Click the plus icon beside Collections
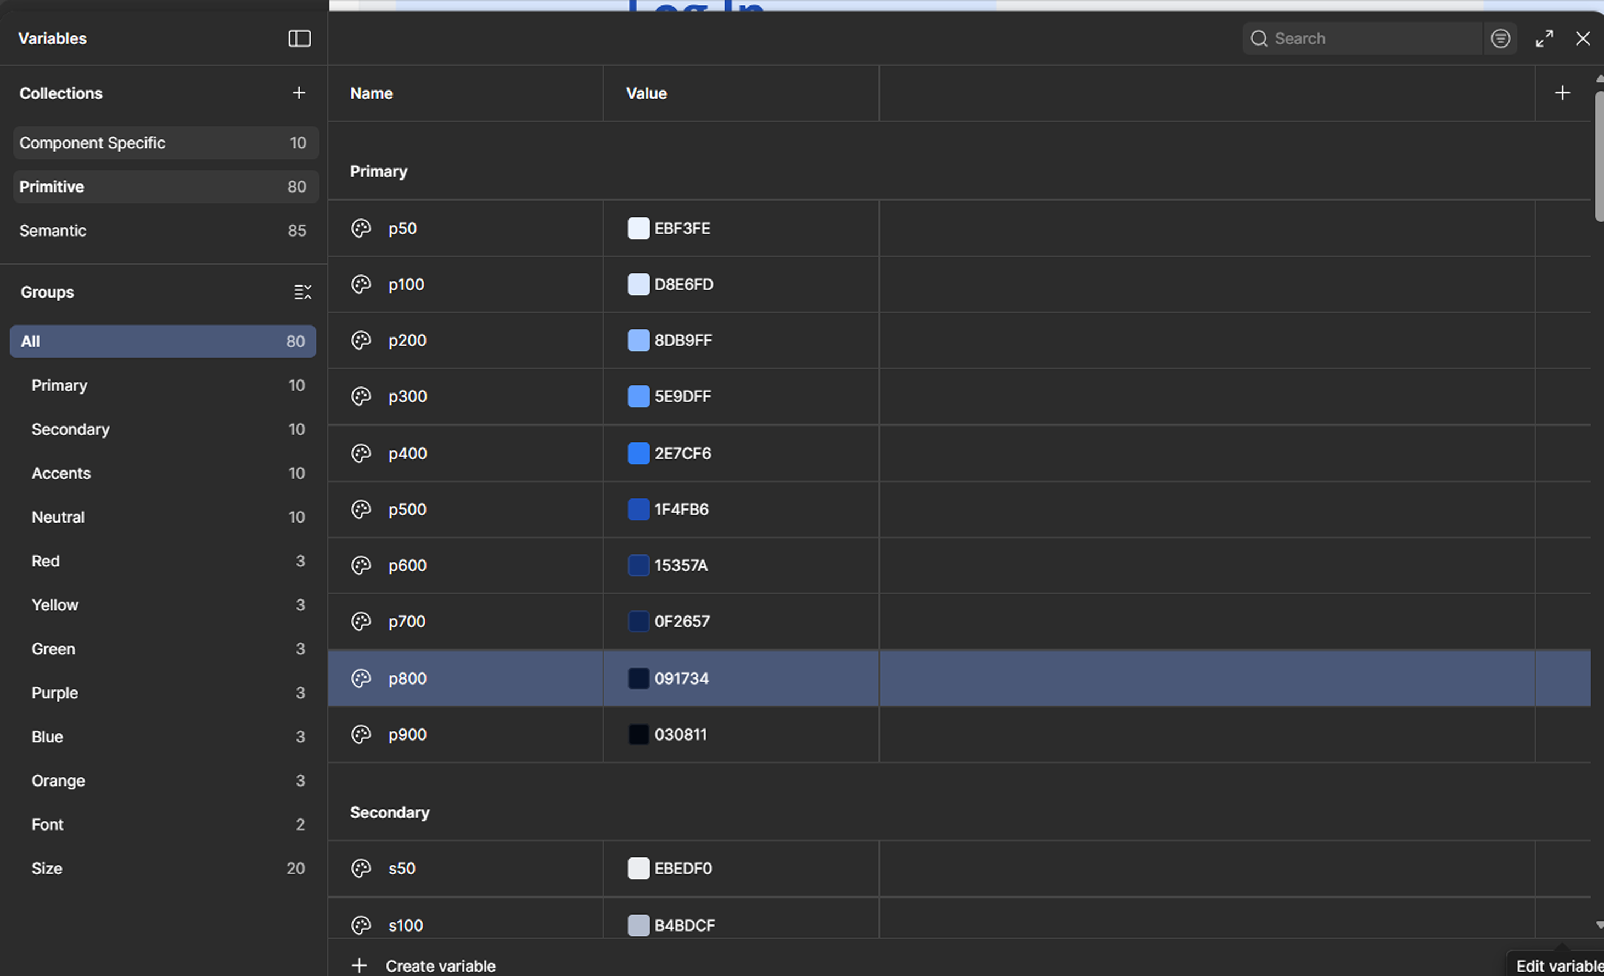The width and height of the screenshot is (1604, 976). pos(298,92)
